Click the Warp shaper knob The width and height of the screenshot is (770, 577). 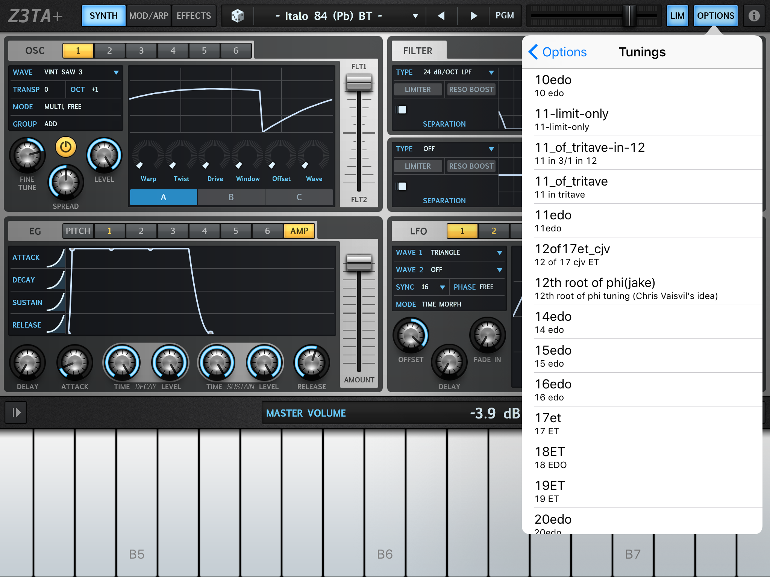click(148, 156)
